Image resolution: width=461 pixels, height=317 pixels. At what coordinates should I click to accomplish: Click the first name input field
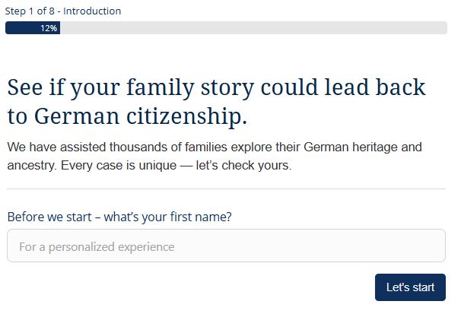[x=225, y=246]
